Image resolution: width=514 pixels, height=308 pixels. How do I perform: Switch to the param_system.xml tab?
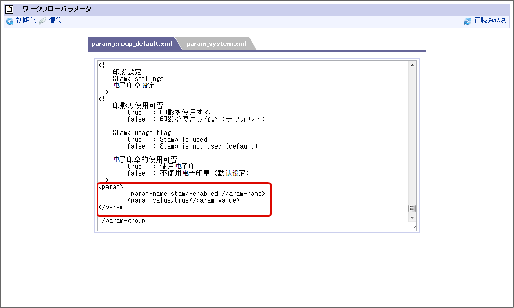point(217,44)
